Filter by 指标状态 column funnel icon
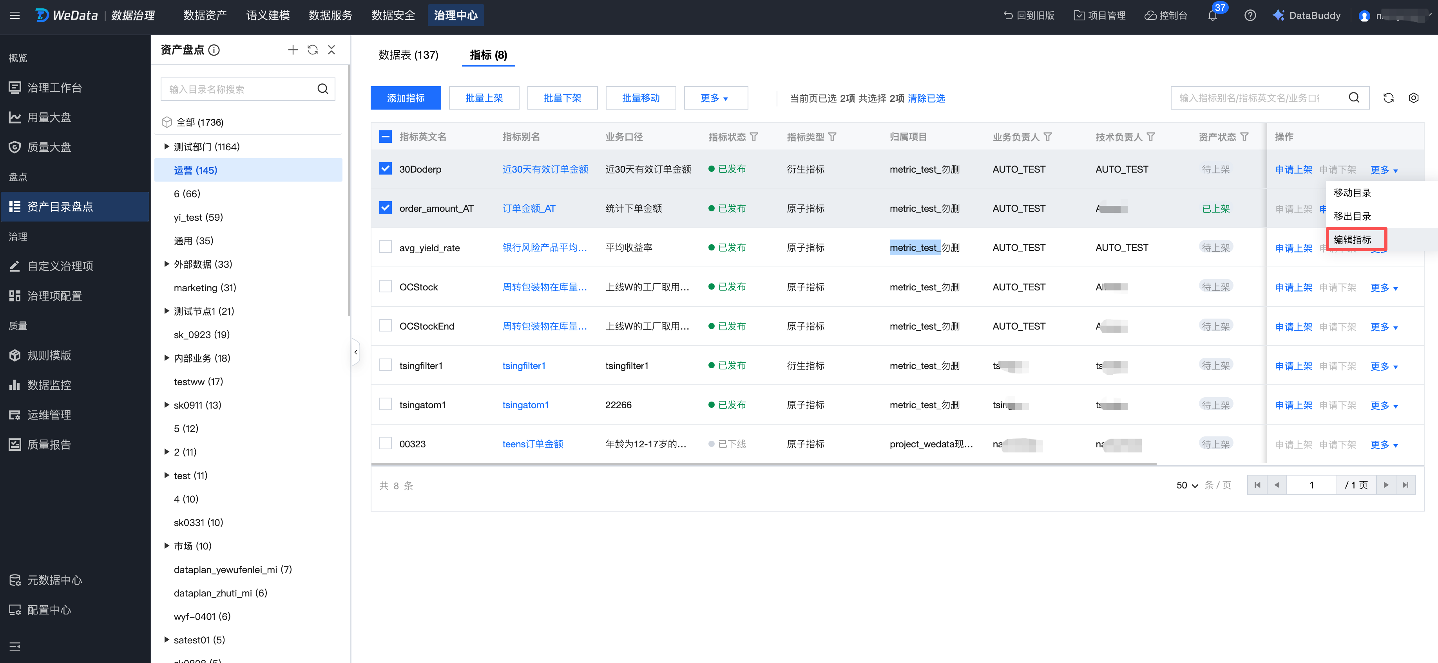The image size is (1438, 663). tap(753, 137)
